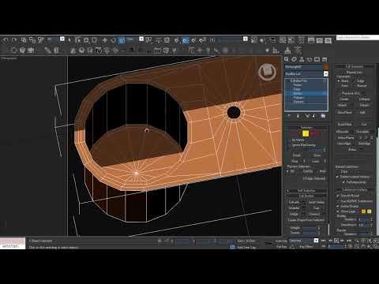
Task: Click the Cap button in Edit Borders
Action: tap(317, 208)
